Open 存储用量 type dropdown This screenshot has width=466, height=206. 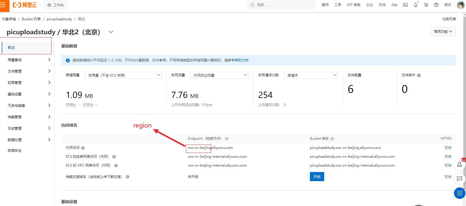point(123,75)
